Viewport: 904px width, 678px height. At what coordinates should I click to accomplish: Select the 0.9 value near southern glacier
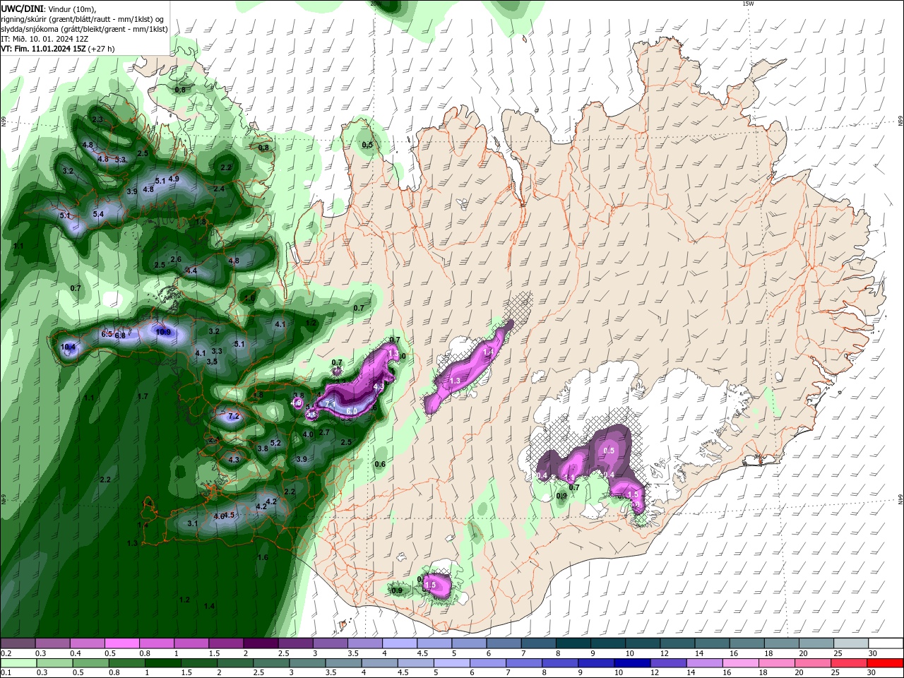coord(397,591)
